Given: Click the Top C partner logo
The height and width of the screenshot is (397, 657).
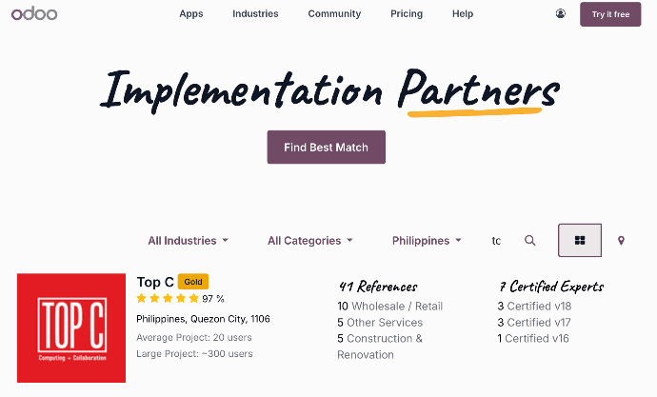Looking at the screenshot, I should click(71, 328).
